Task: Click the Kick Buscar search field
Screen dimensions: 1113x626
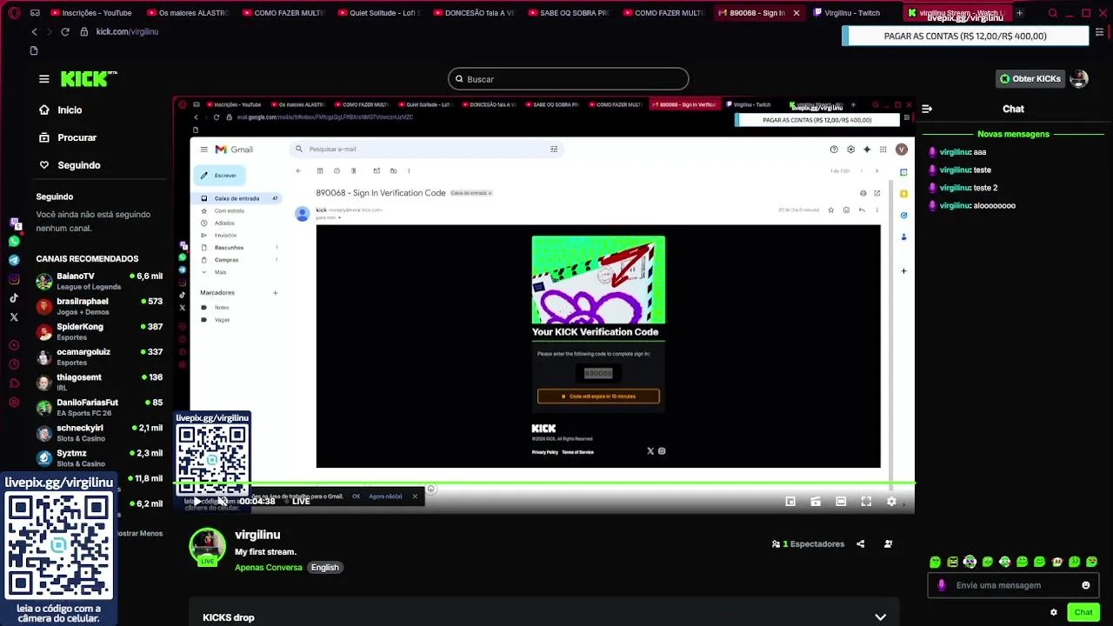Action: point(569,79)
